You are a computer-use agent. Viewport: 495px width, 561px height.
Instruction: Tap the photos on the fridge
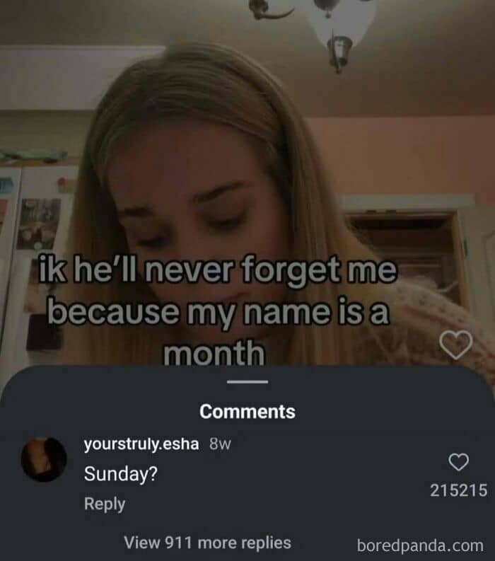tap(39, 224)
